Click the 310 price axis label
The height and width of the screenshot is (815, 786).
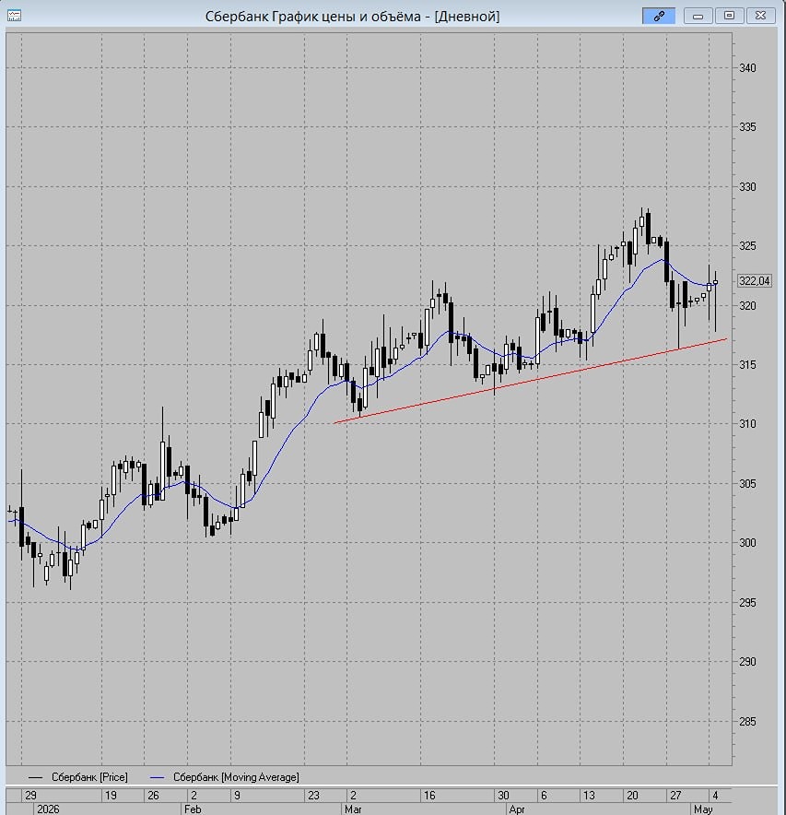click(747, 424)
